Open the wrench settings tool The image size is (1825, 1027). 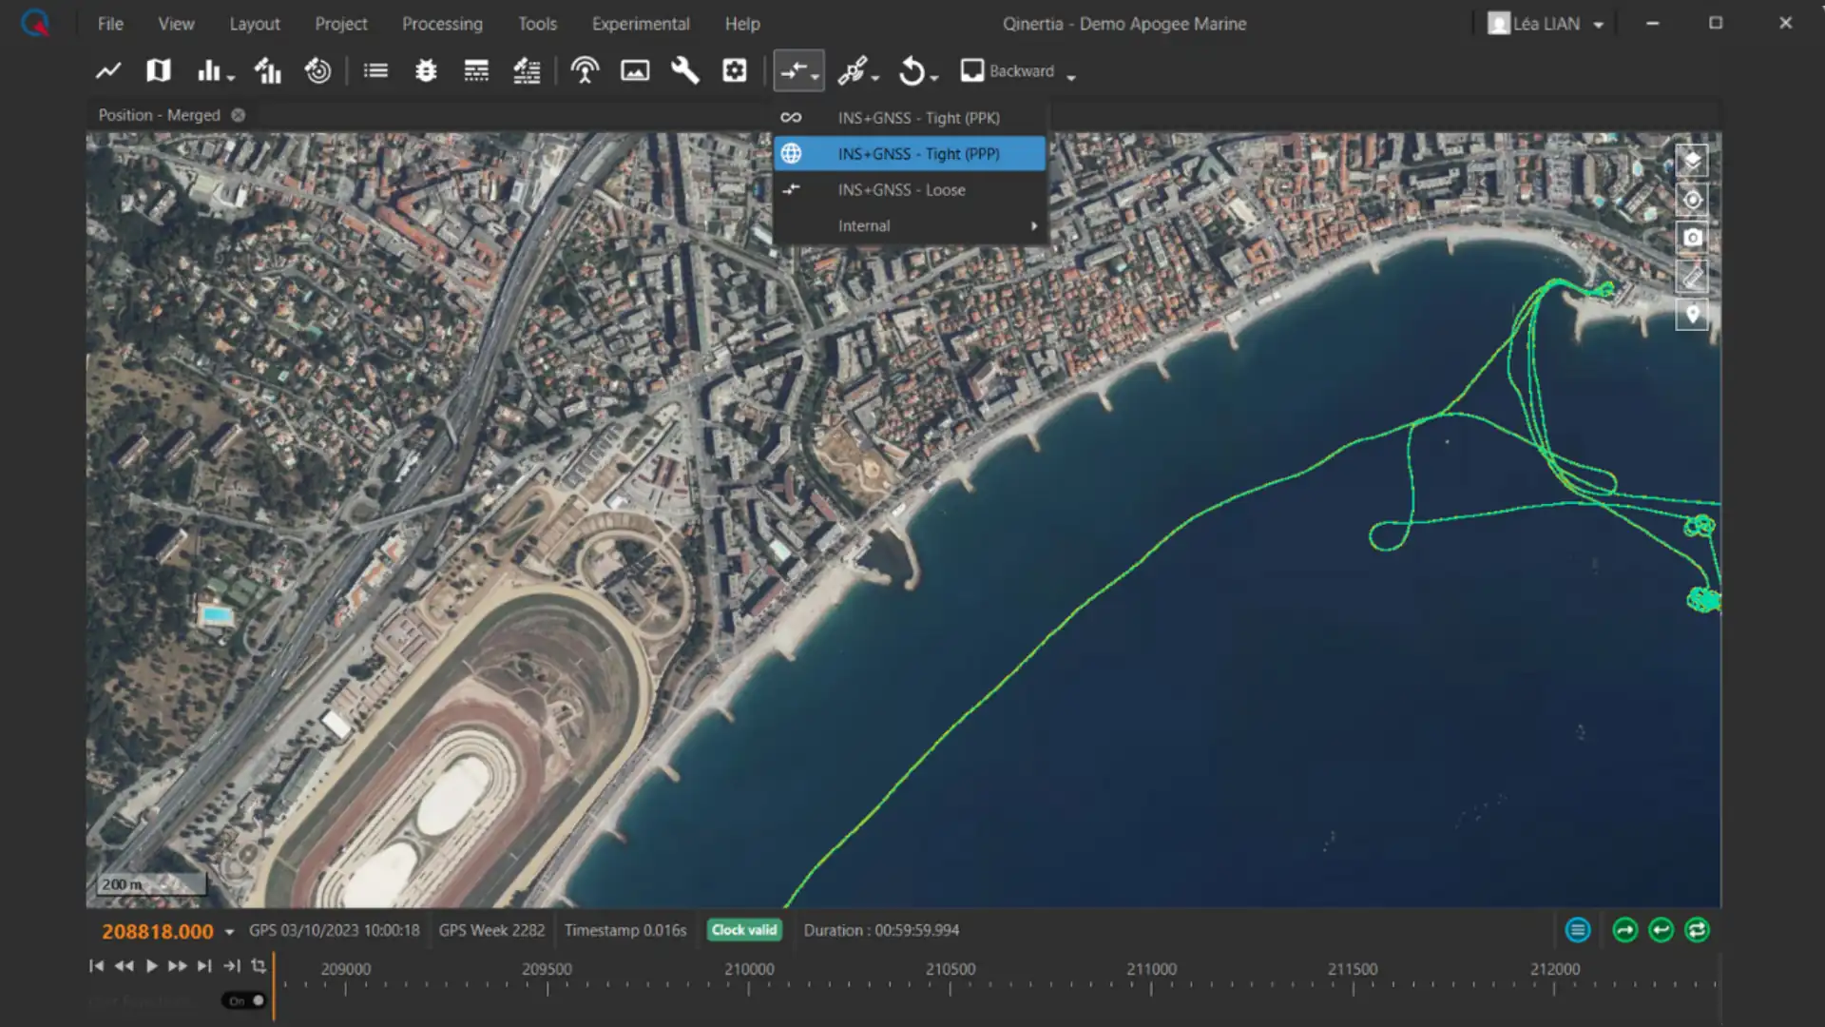click(684, 70)
